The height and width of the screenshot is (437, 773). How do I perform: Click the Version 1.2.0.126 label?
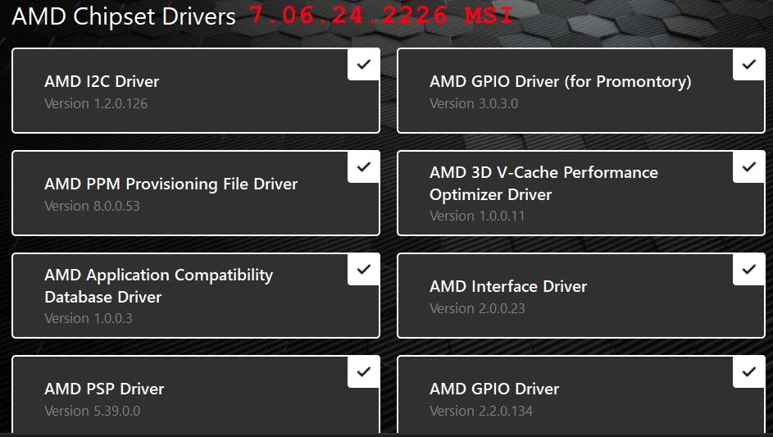pos(96,103)
